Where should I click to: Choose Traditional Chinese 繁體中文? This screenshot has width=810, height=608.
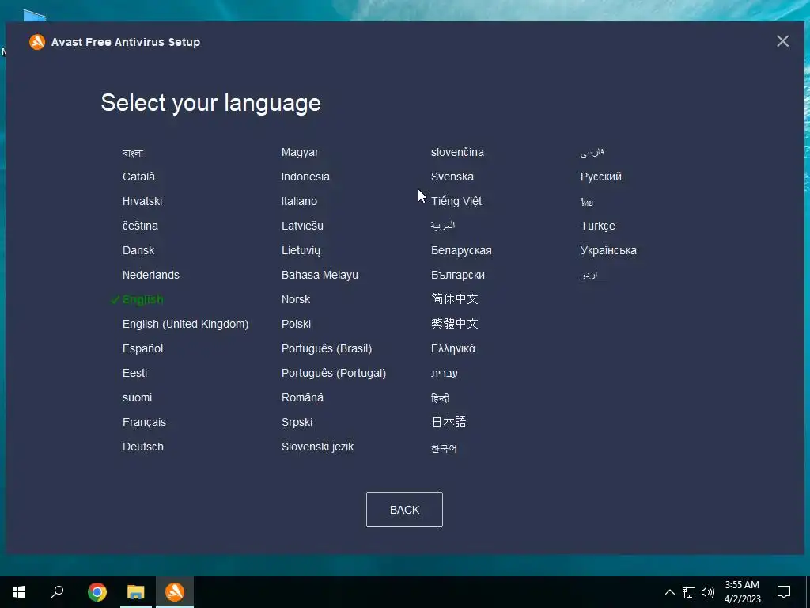tap(455, 324)
